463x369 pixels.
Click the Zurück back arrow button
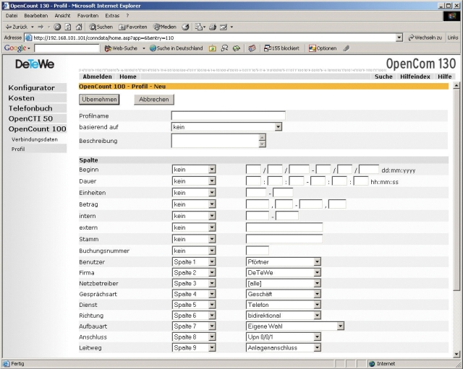point(17,27)
